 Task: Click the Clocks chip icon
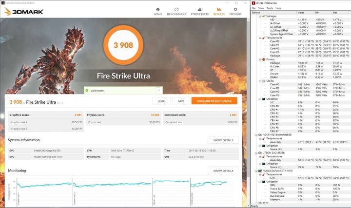tap(264, 81)
